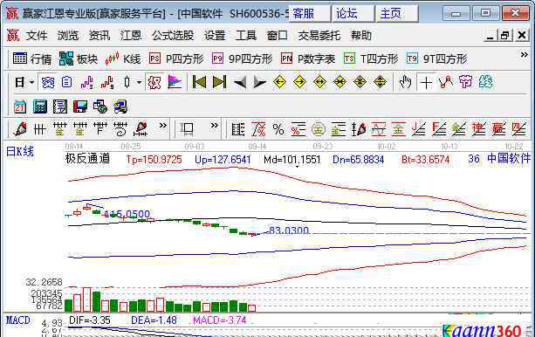Click the floppy disk save icon
535x337 pixels.
[x=80, y=107]
